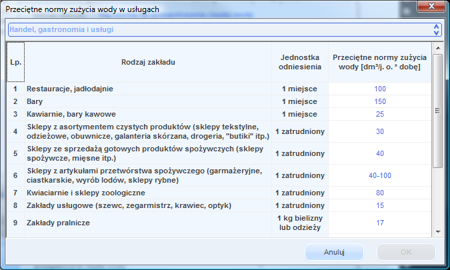The width and height of the screenshot is (450, 270).
Task: Click value 30 in row 4
Action: (x=380, y=131)
